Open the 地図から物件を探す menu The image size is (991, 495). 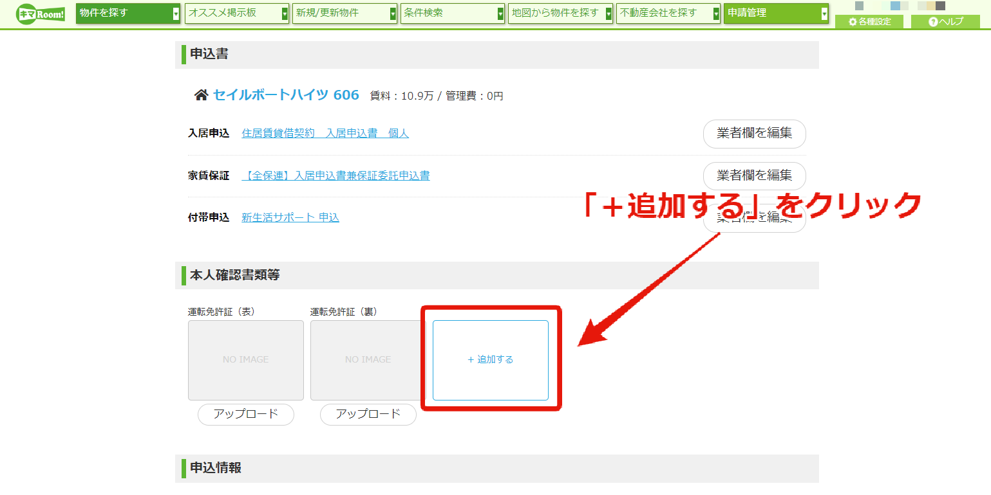pos(560,13)
